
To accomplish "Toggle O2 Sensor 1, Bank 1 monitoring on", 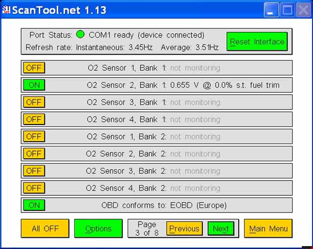I will point(34,68).
